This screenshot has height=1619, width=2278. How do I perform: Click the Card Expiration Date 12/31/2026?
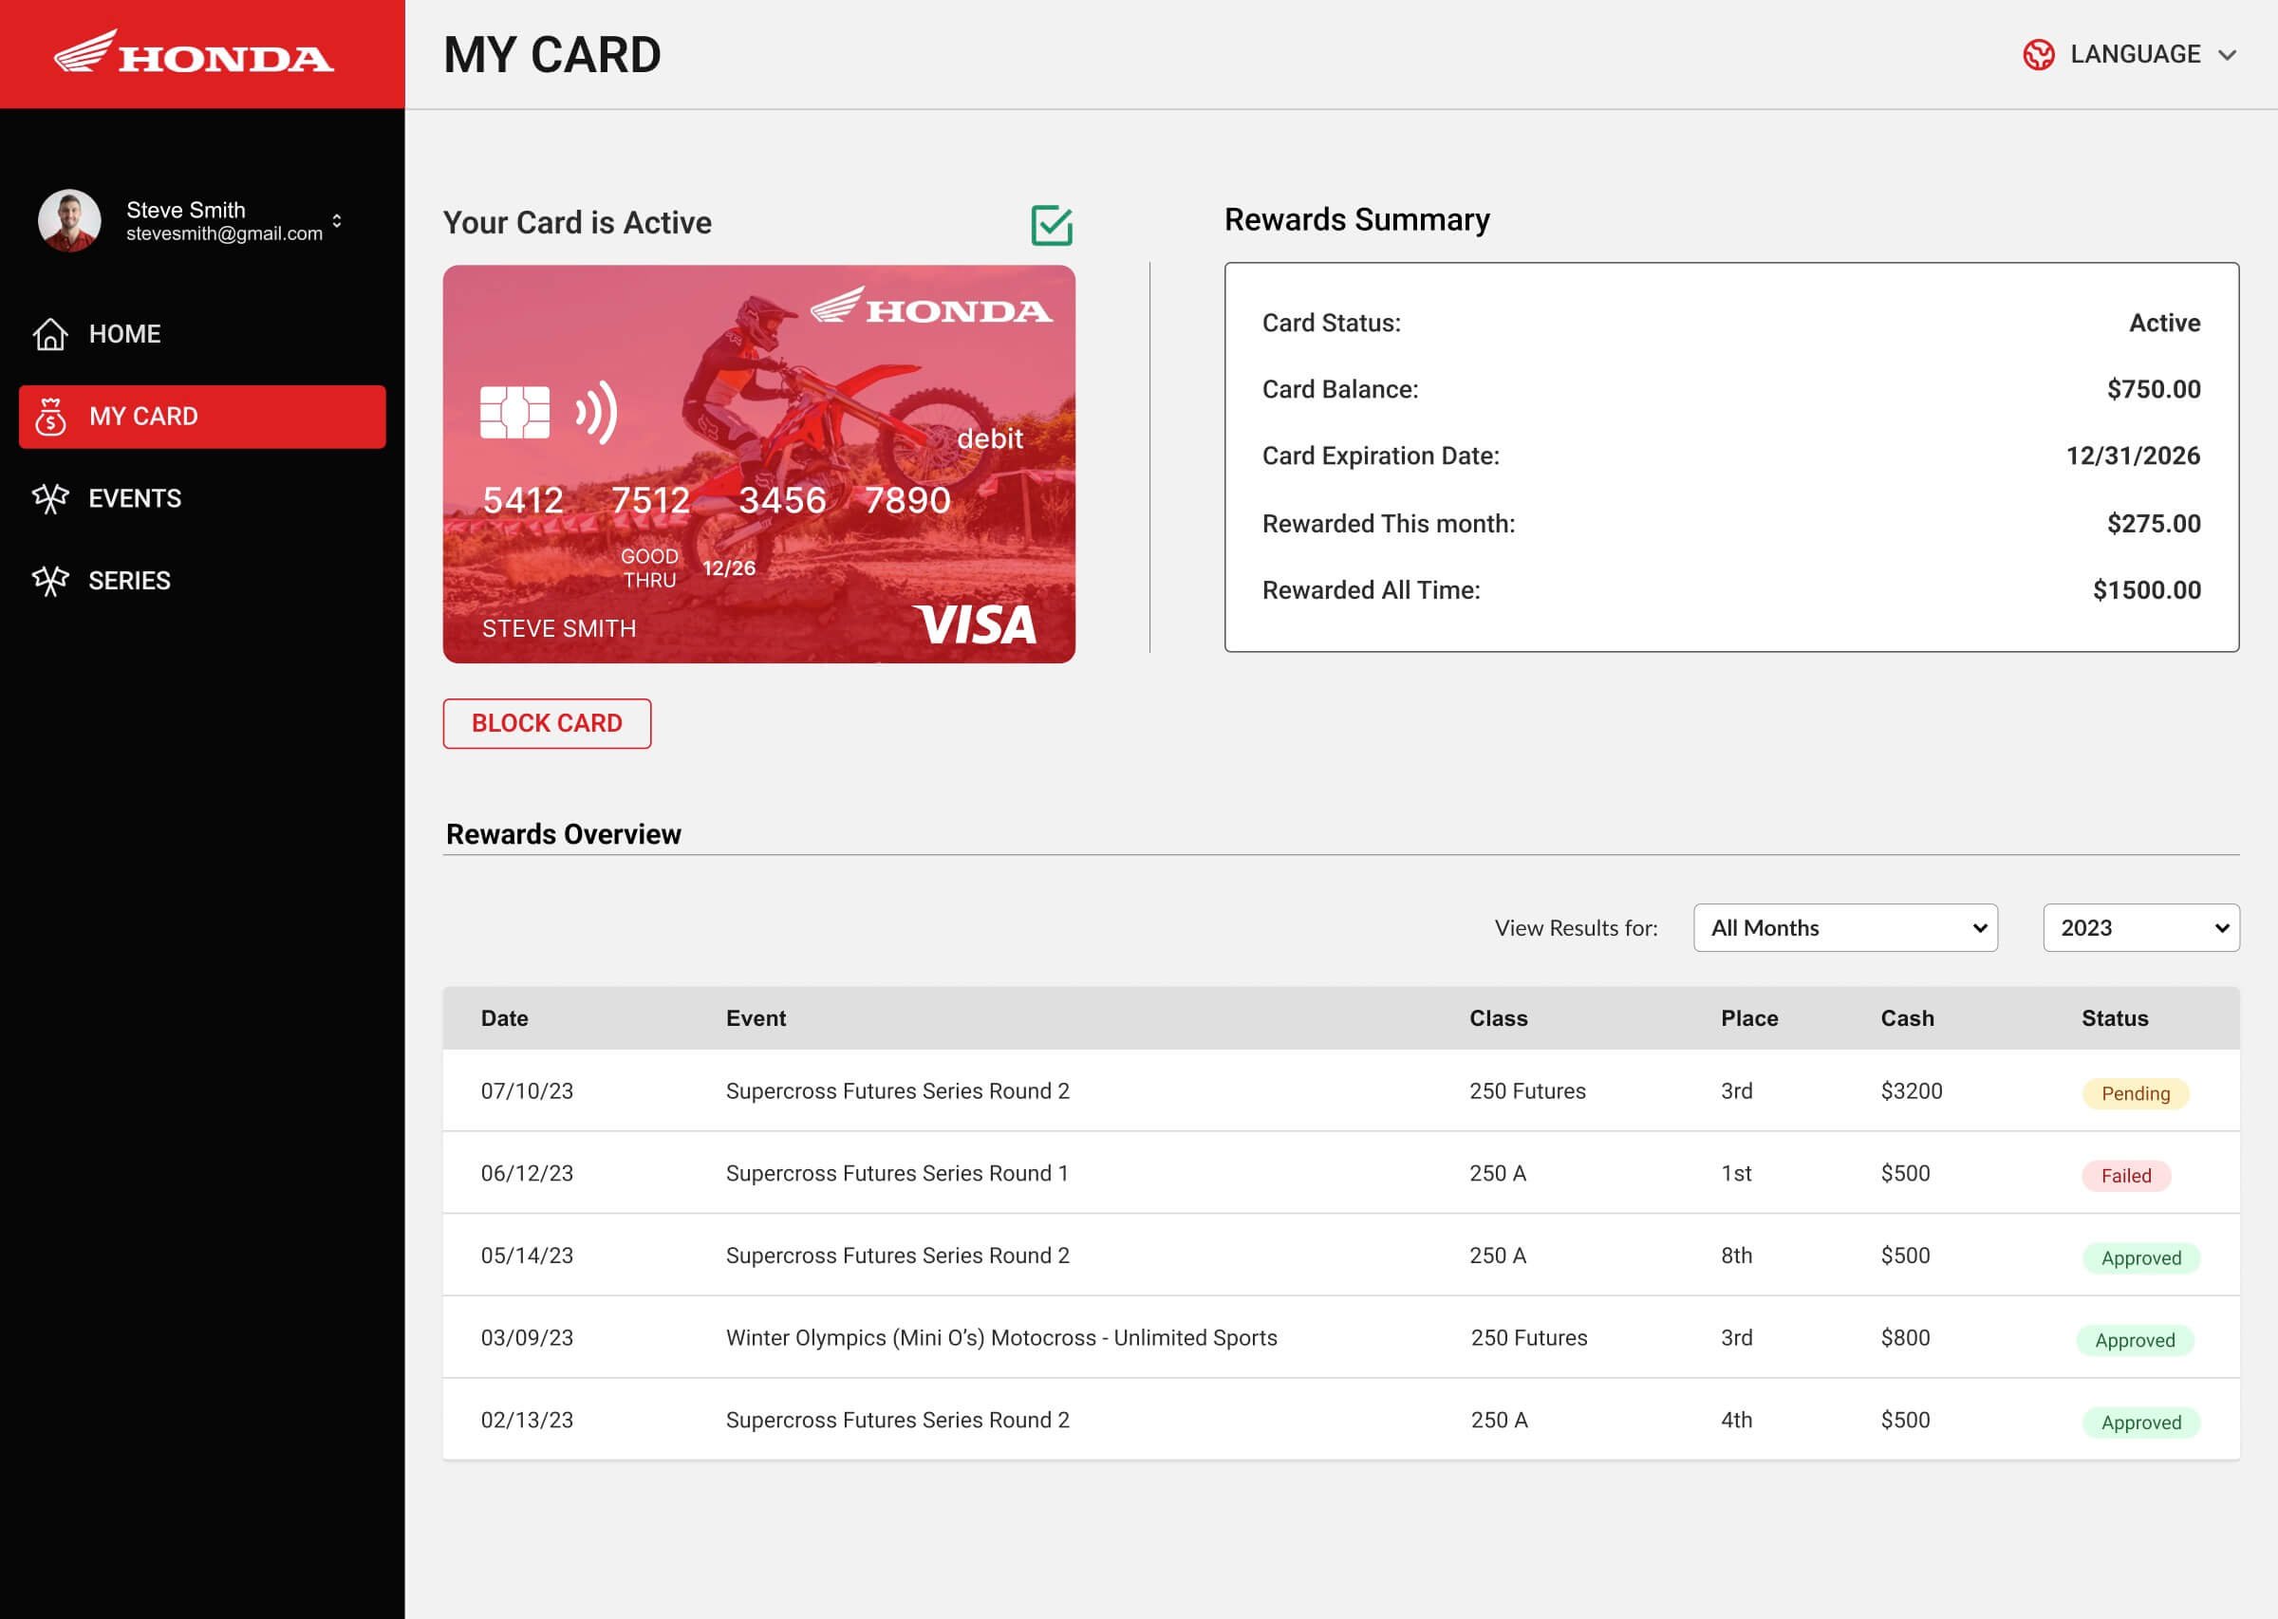pyautogui.click(x=2134, y=456)
